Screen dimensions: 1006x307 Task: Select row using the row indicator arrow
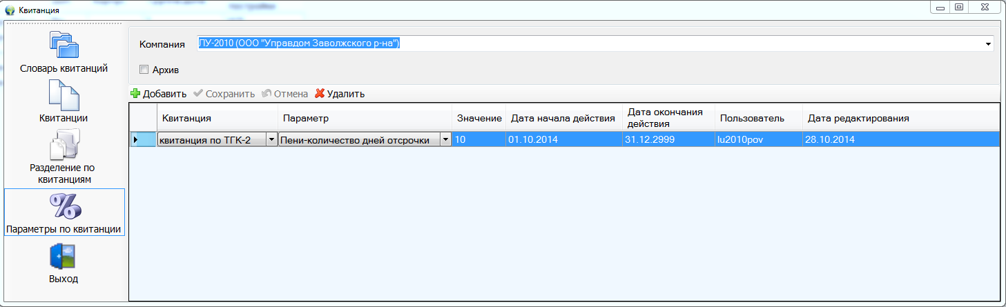coord(136,140)
